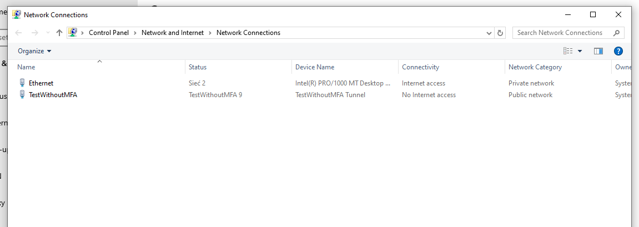Click the back navigation arrow

point(18,33)
